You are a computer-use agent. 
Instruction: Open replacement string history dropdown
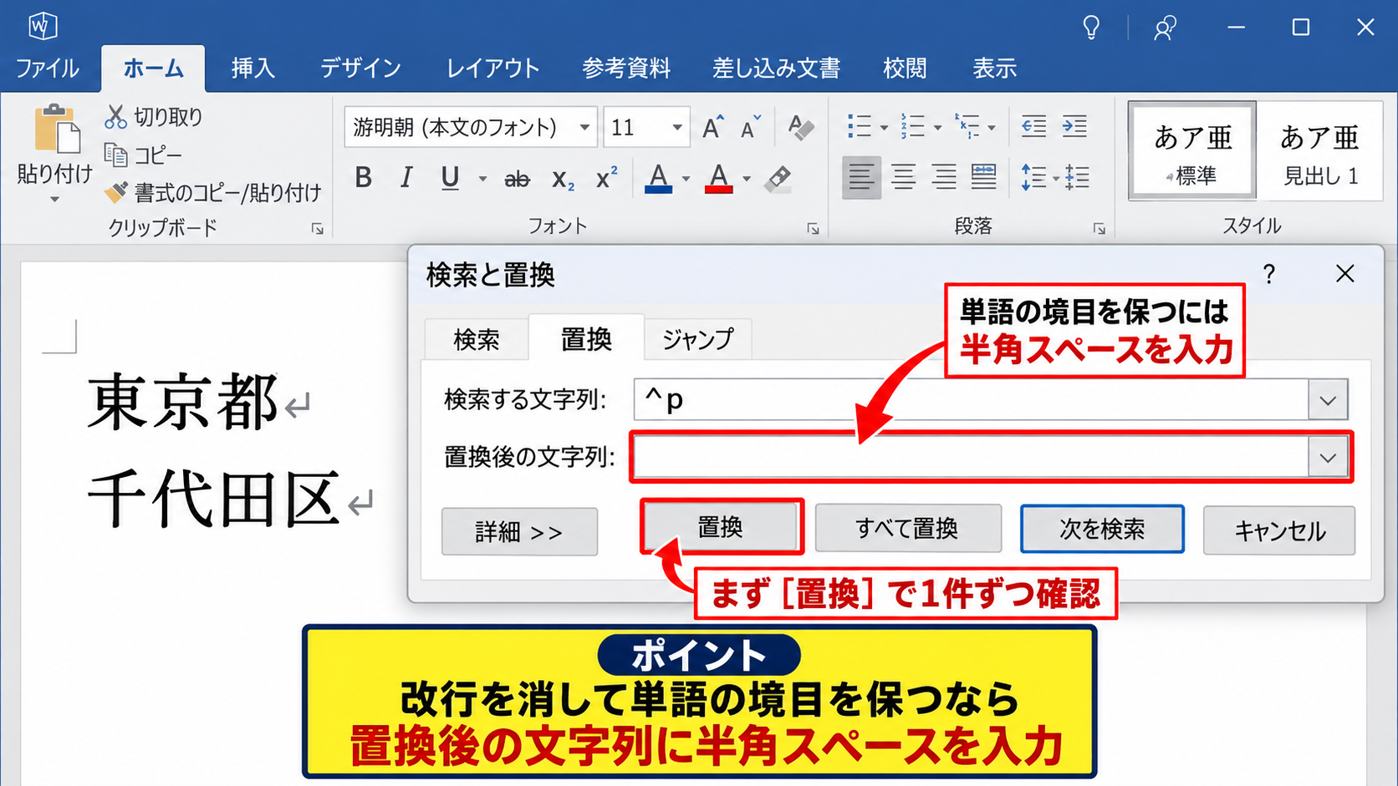pos(1328,458)
